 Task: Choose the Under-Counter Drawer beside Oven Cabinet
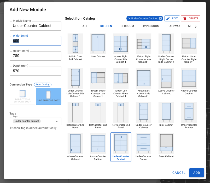[143, 144]
